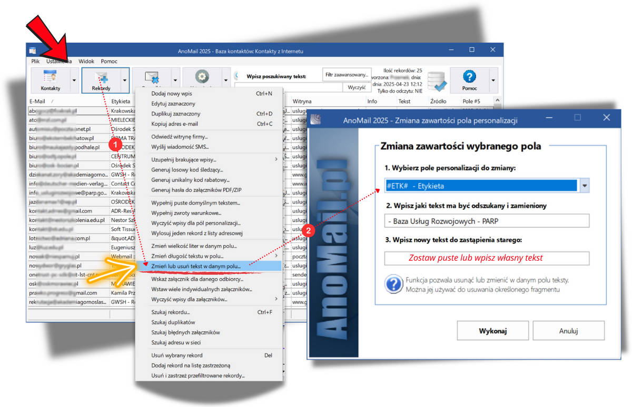Viewport: 632px width, 407px height.
Task: Choose 'Generuj losowy kod śledzący' entry
Action: click(210, 170)
